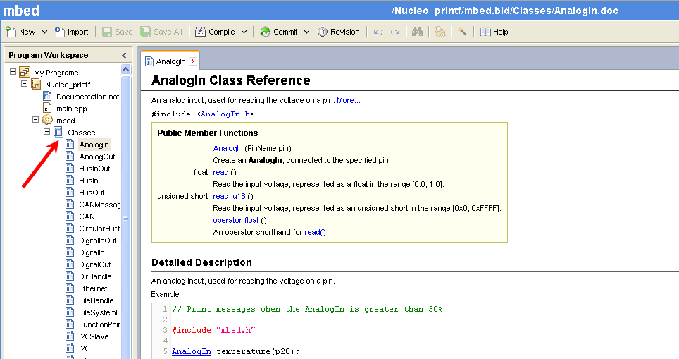679x359 pixels.
Task: Select BusIn in the class tree
Action: pyautogui.click(x=88, y=181)
